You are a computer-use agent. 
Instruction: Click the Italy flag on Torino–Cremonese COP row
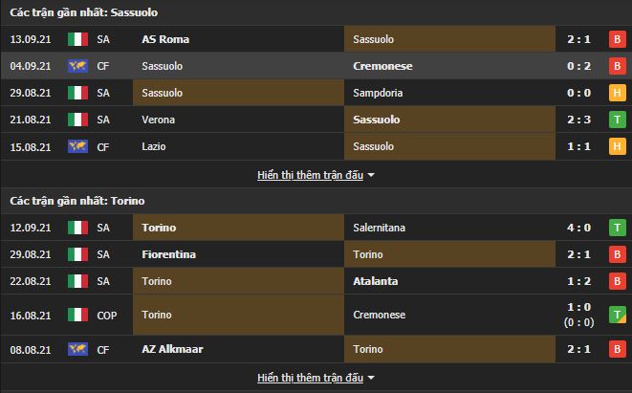coord(77,314)
